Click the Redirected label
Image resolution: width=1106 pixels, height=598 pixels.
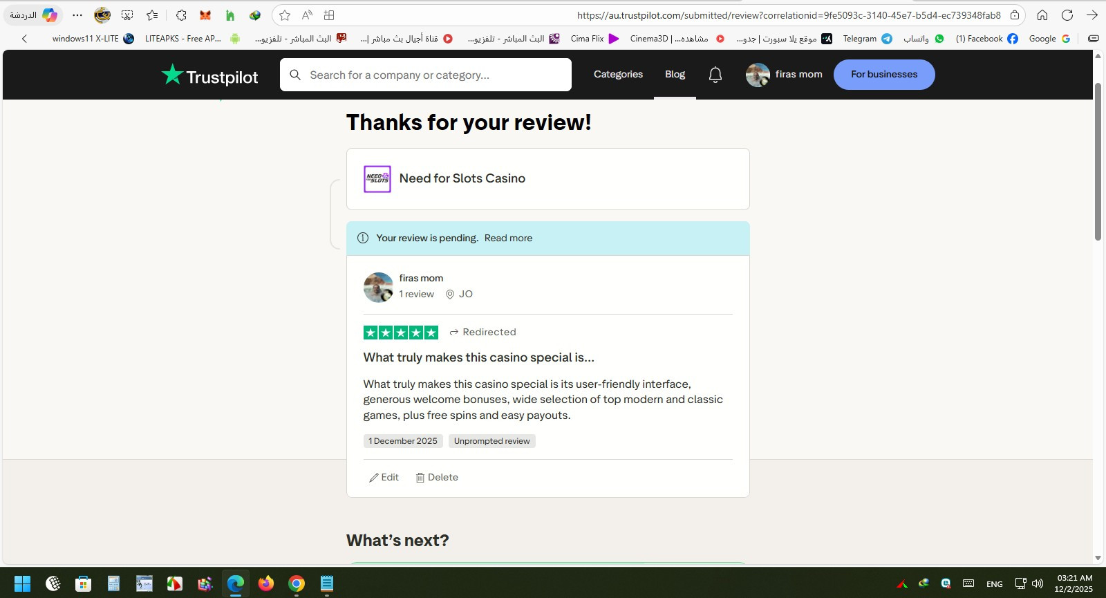click(482, 333)
